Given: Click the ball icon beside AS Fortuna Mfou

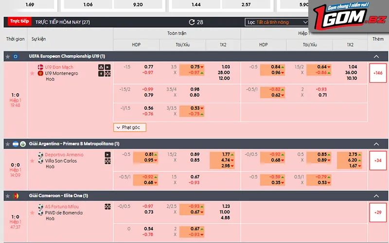Looking at the screenshot, I should pos(40,207).
